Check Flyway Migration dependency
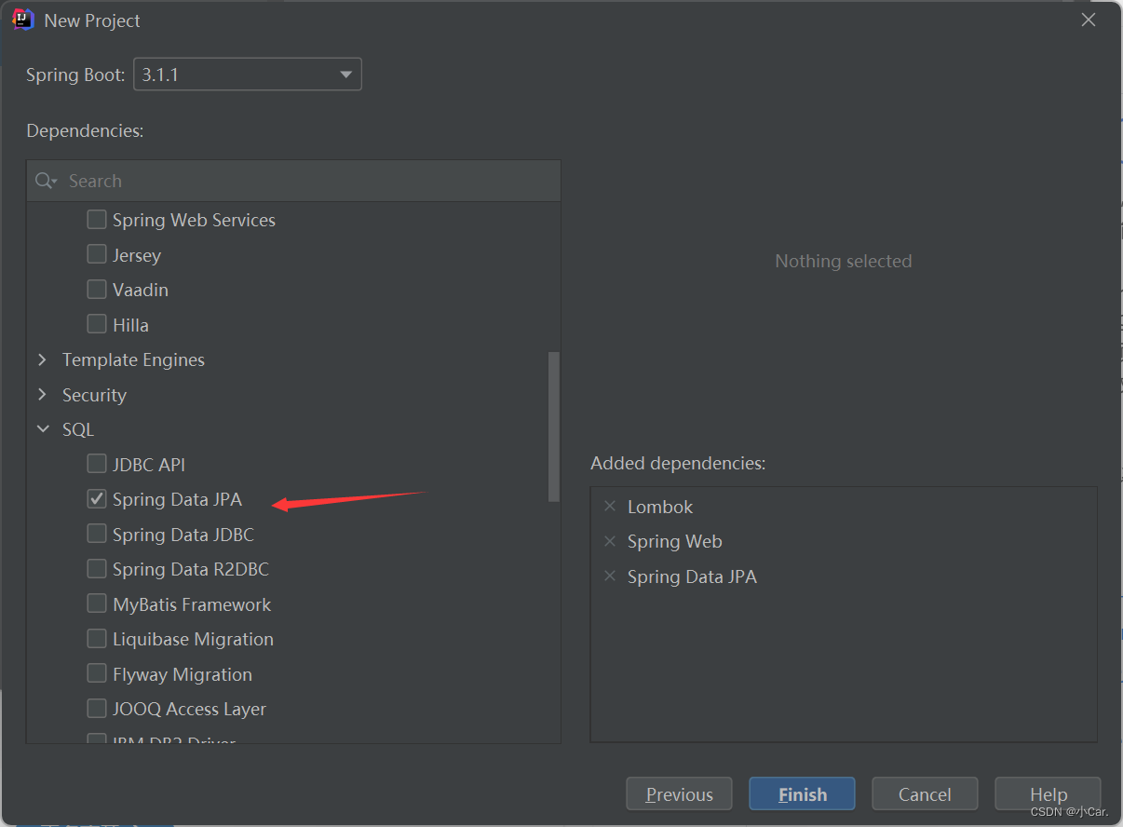 pos(97,673)
